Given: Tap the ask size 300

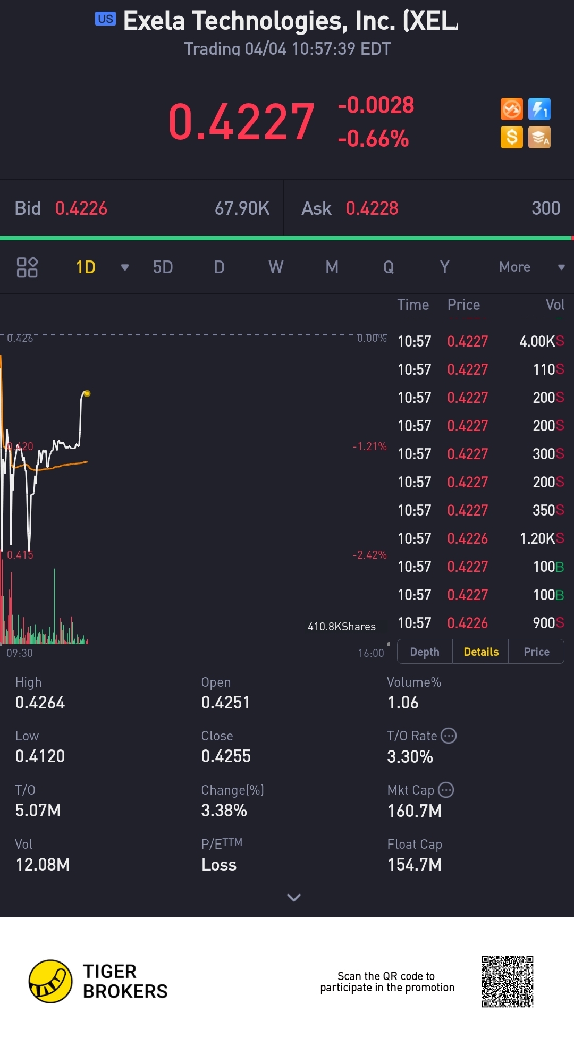Looking at the screenshot, I should tap(546, 208).
